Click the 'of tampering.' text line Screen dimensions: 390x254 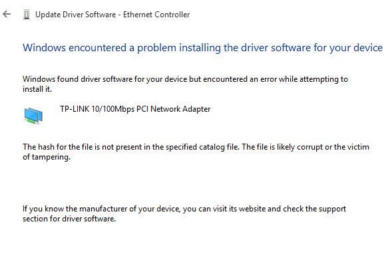point(47,158)
